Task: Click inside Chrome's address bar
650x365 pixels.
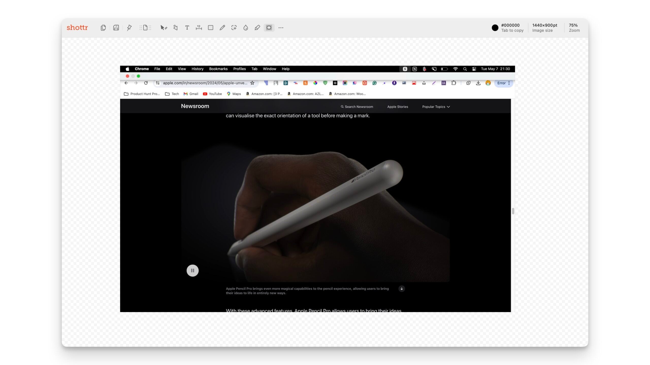Action: (x=203, y=83)
